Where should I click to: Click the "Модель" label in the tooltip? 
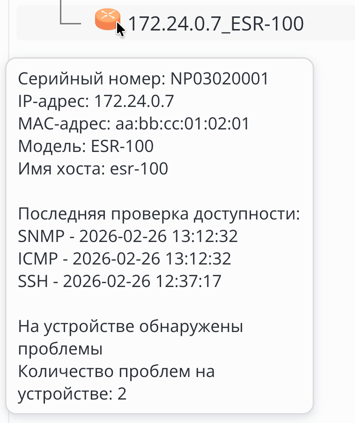50,146
